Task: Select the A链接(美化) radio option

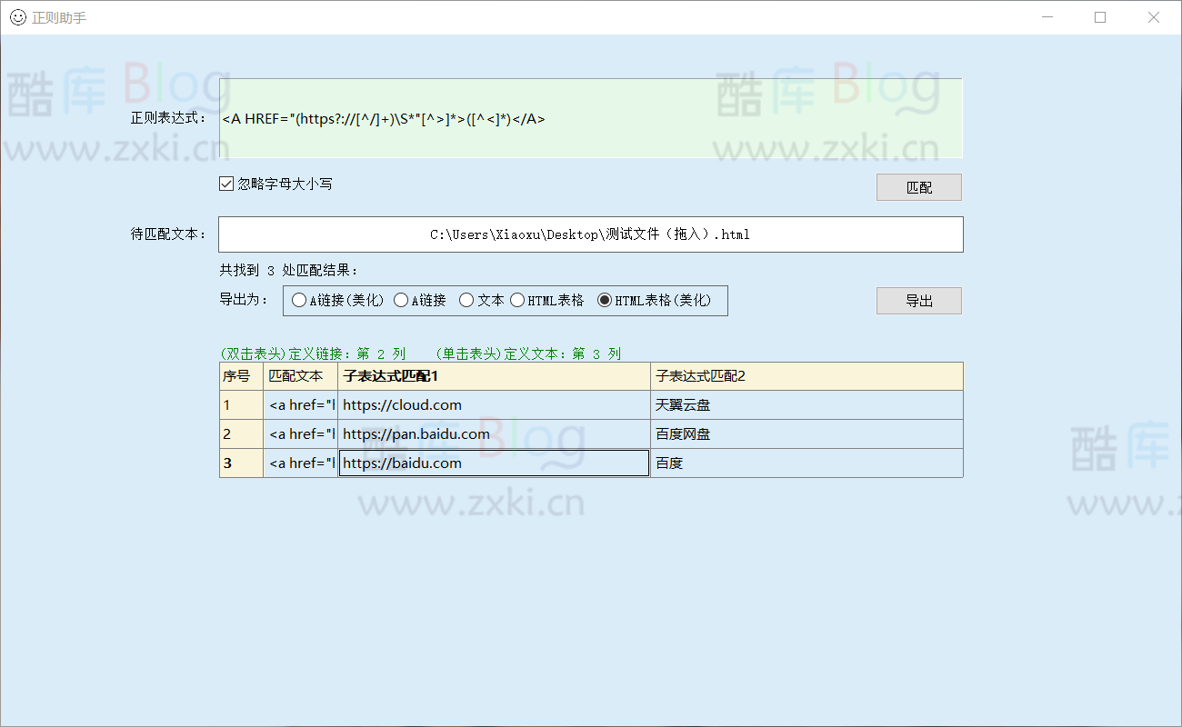Action: [299, 300]
